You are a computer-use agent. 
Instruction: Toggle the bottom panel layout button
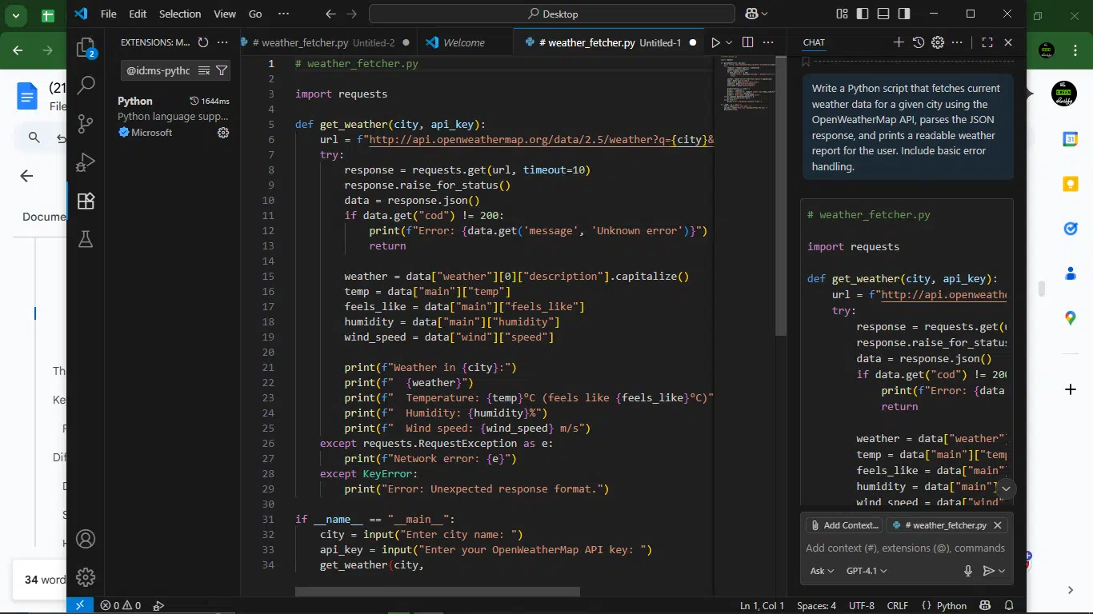tap(883, 14)
